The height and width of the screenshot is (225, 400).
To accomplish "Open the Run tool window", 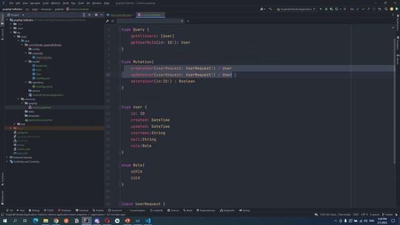I will (x=21, y=211).
